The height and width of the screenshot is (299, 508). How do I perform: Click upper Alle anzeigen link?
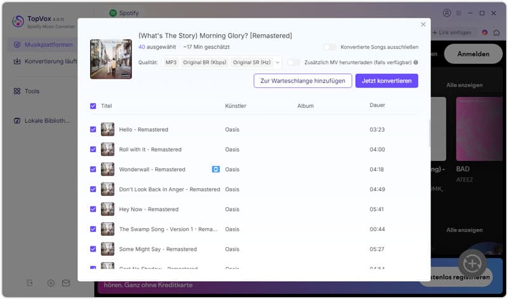point(464,86)
